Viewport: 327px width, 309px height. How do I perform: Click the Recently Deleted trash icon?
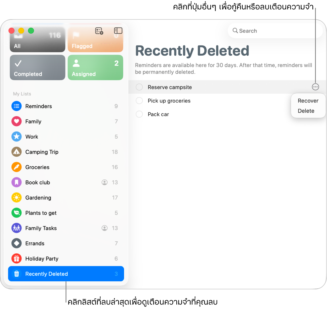[17, 274]
